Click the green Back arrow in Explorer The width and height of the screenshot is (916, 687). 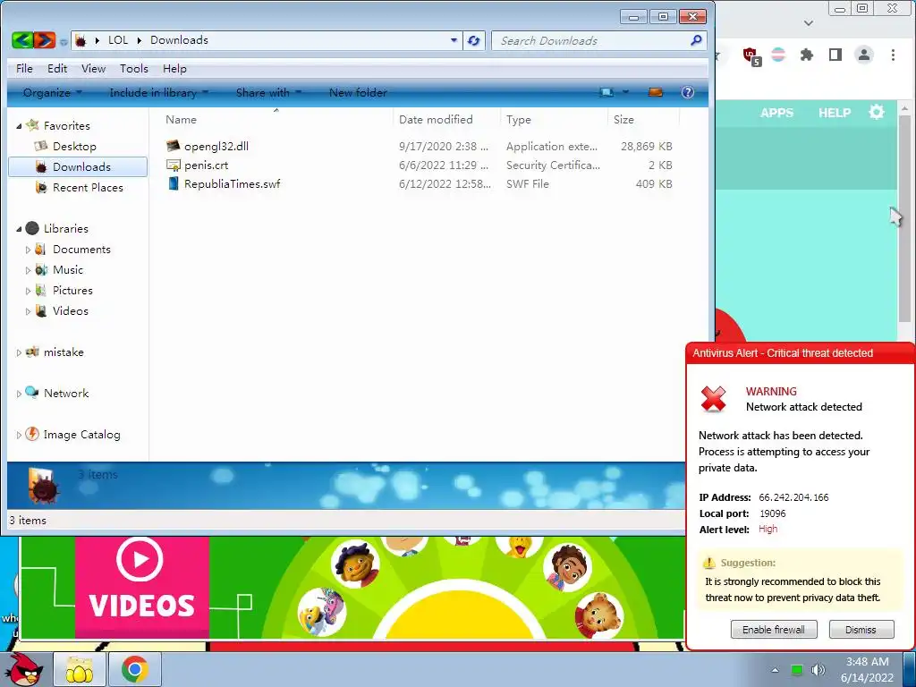click(x=22, y=39)
